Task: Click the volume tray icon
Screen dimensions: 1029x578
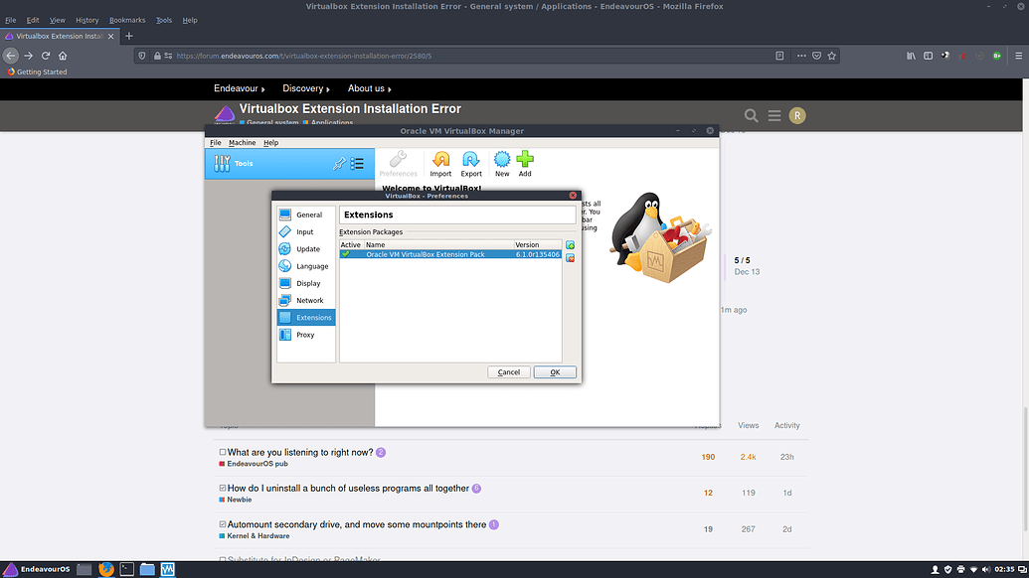Action: pos(985,569)
